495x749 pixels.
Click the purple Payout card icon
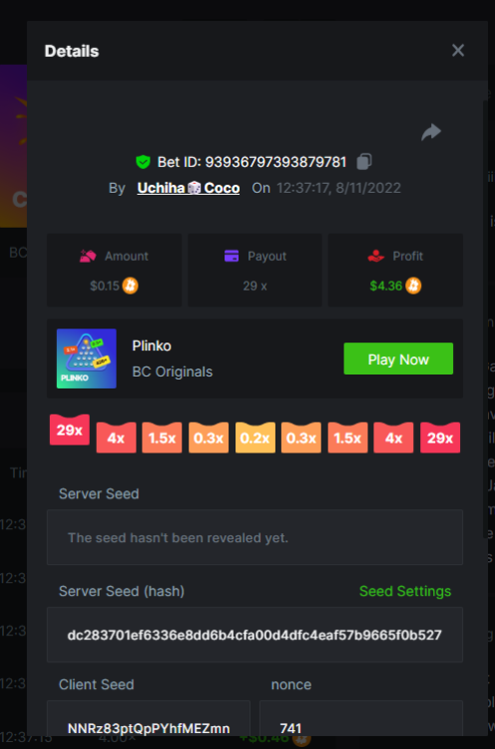point(232,256)
